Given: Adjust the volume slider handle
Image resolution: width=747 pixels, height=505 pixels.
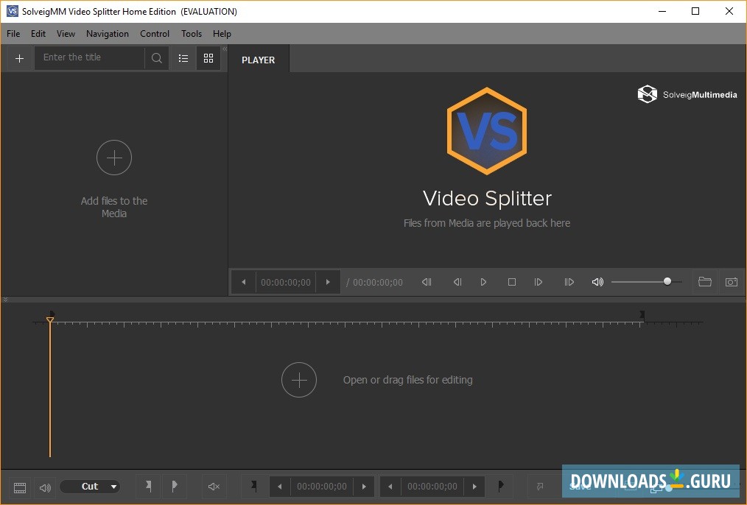Looking at the screenshot, I should (x=665, y=280).
